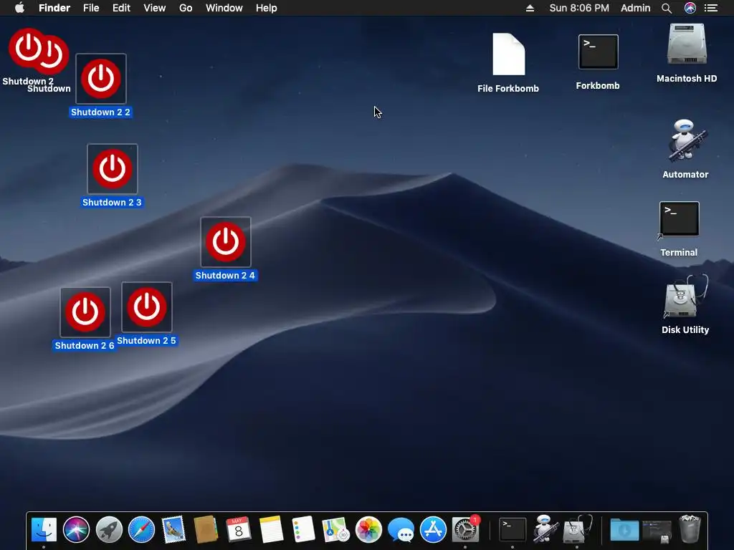Viewport: 734px width, 550px height.
Task: Select the Shutdown 2 6 desktop icon
Action: pos(85,312)
